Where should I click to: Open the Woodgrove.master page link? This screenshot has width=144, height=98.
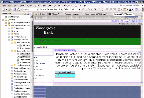point(126,21)
